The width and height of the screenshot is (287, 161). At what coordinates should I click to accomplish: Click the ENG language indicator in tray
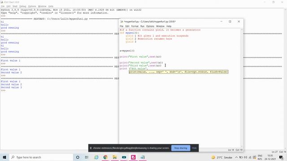click(x=260, y=157)
